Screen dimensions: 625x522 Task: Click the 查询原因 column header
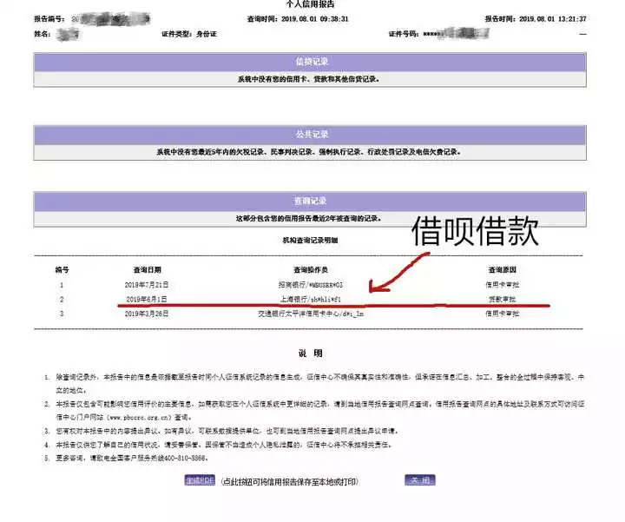[x=503, y=270]
